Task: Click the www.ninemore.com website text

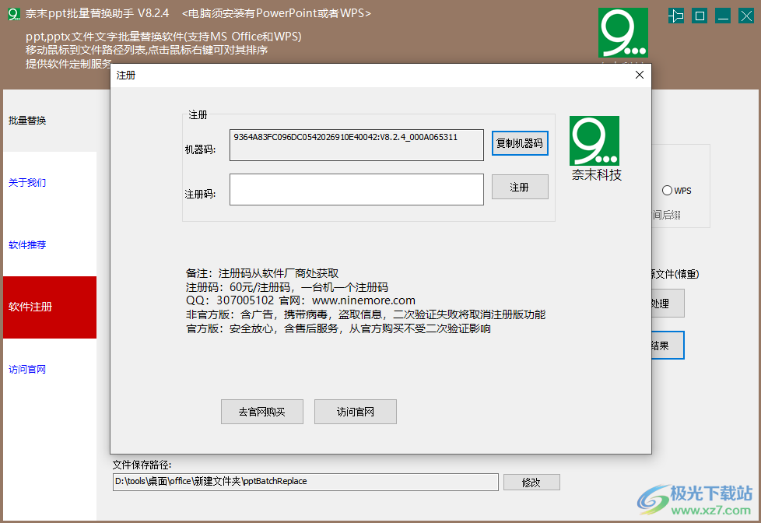Action: click(x=363, y=300)
